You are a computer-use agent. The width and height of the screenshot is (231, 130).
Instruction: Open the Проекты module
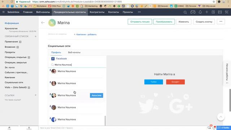click(128, 12)
